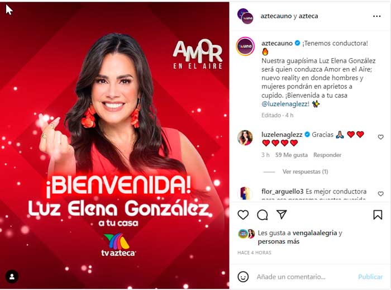Save post with the bookmark icon
Screen dimensions: 391x290
coord(378,215)
